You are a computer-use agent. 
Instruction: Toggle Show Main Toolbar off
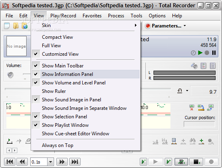click(85, 66)
